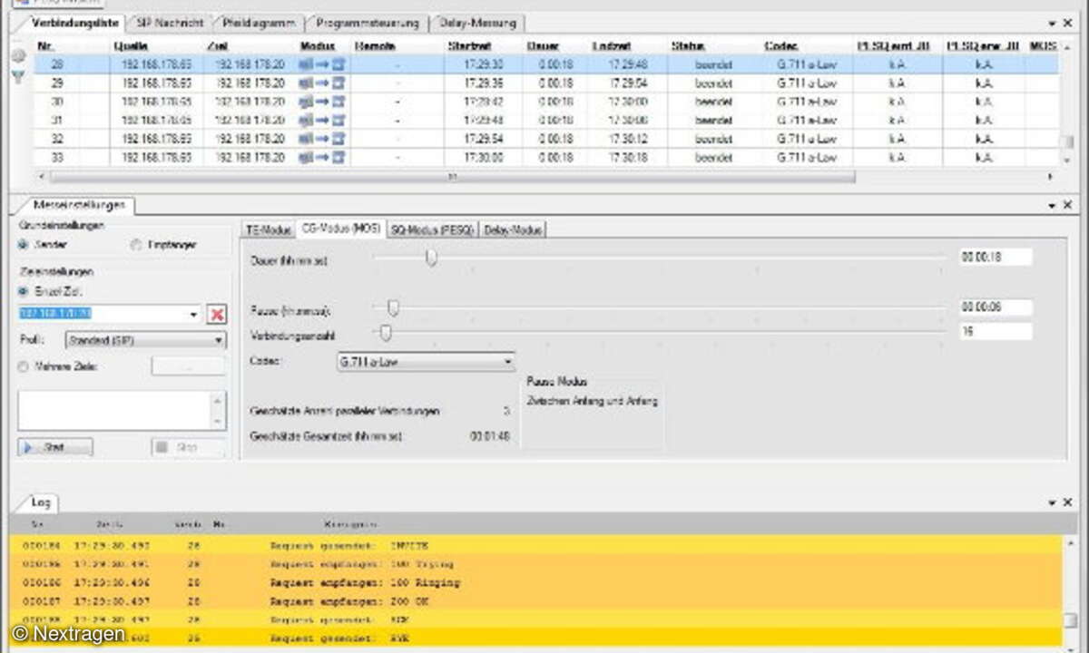Click the mode icon in row 29
Screen dimensions: 1089x653
(322, 83)
